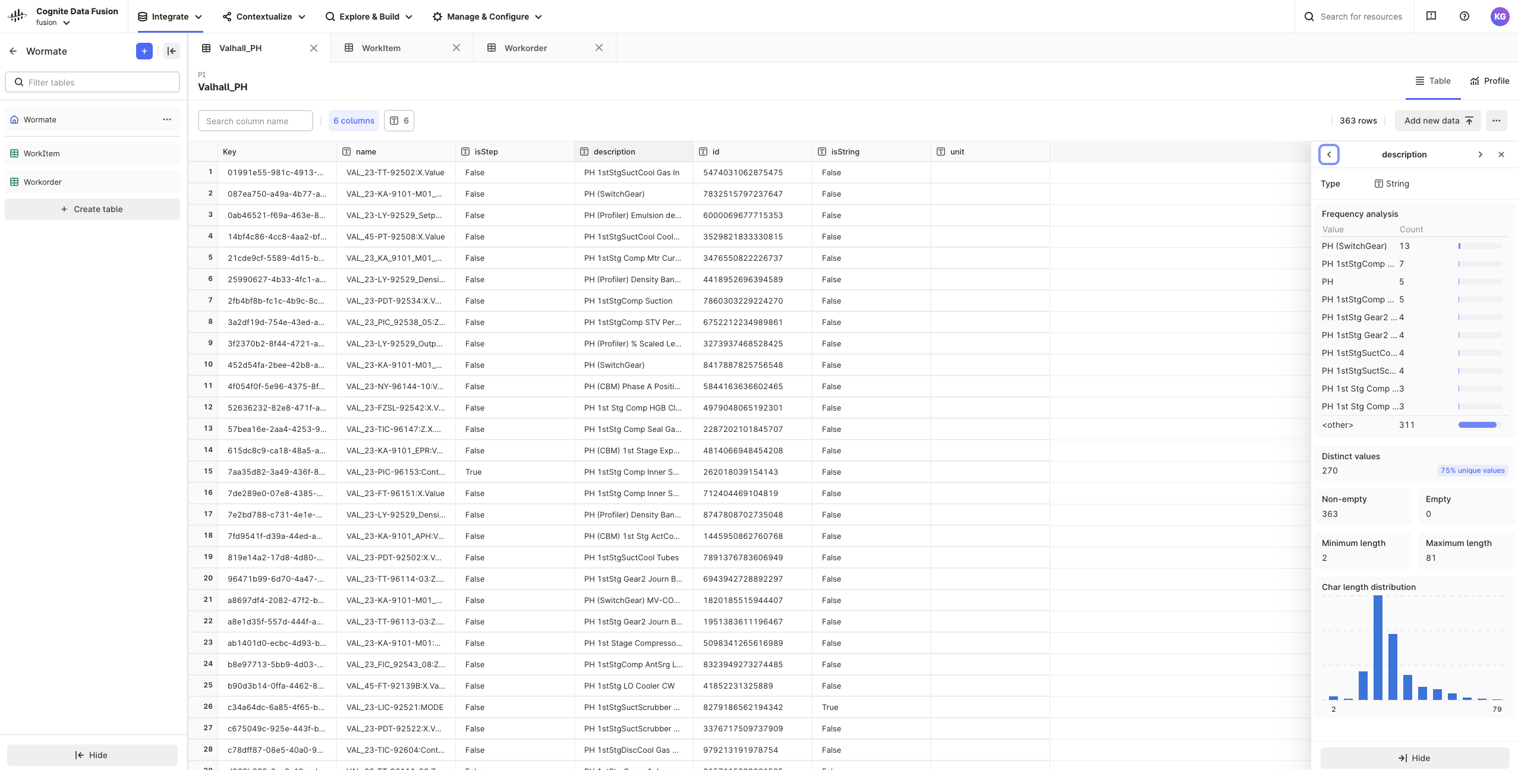Open the table more options ellipsis button
The width and height of the screenshot is (1518, 770).
[1497, 121]
